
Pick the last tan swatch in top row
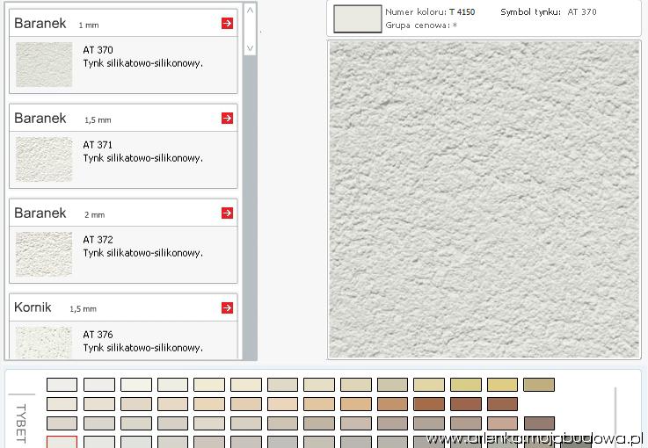click(x=538, y=385)
